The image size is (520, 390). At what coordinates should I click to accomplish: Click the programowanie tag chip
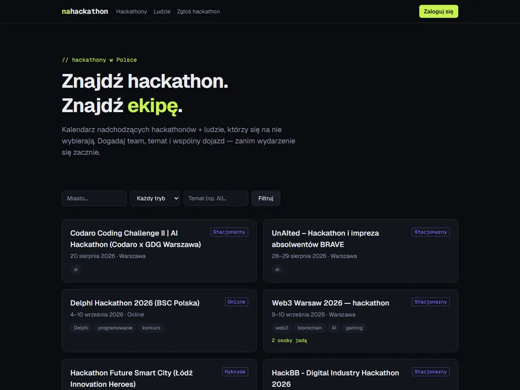tap(115, 328)
